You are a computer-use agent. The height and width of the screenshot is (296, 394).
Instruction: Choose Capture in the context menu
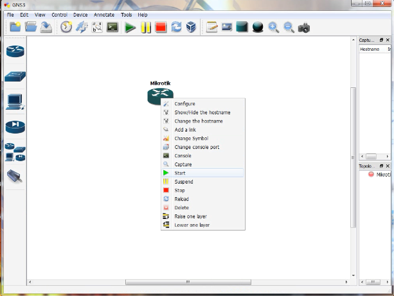coord(202,164)
